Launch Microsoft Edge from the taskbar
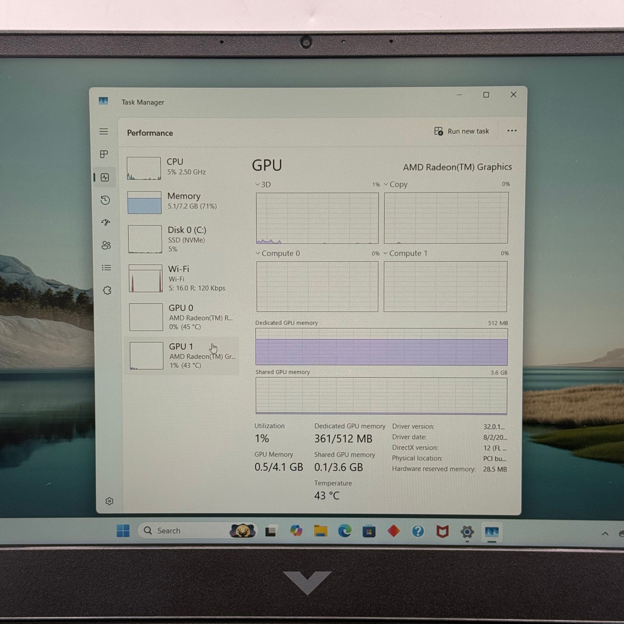 pos(345,531)
